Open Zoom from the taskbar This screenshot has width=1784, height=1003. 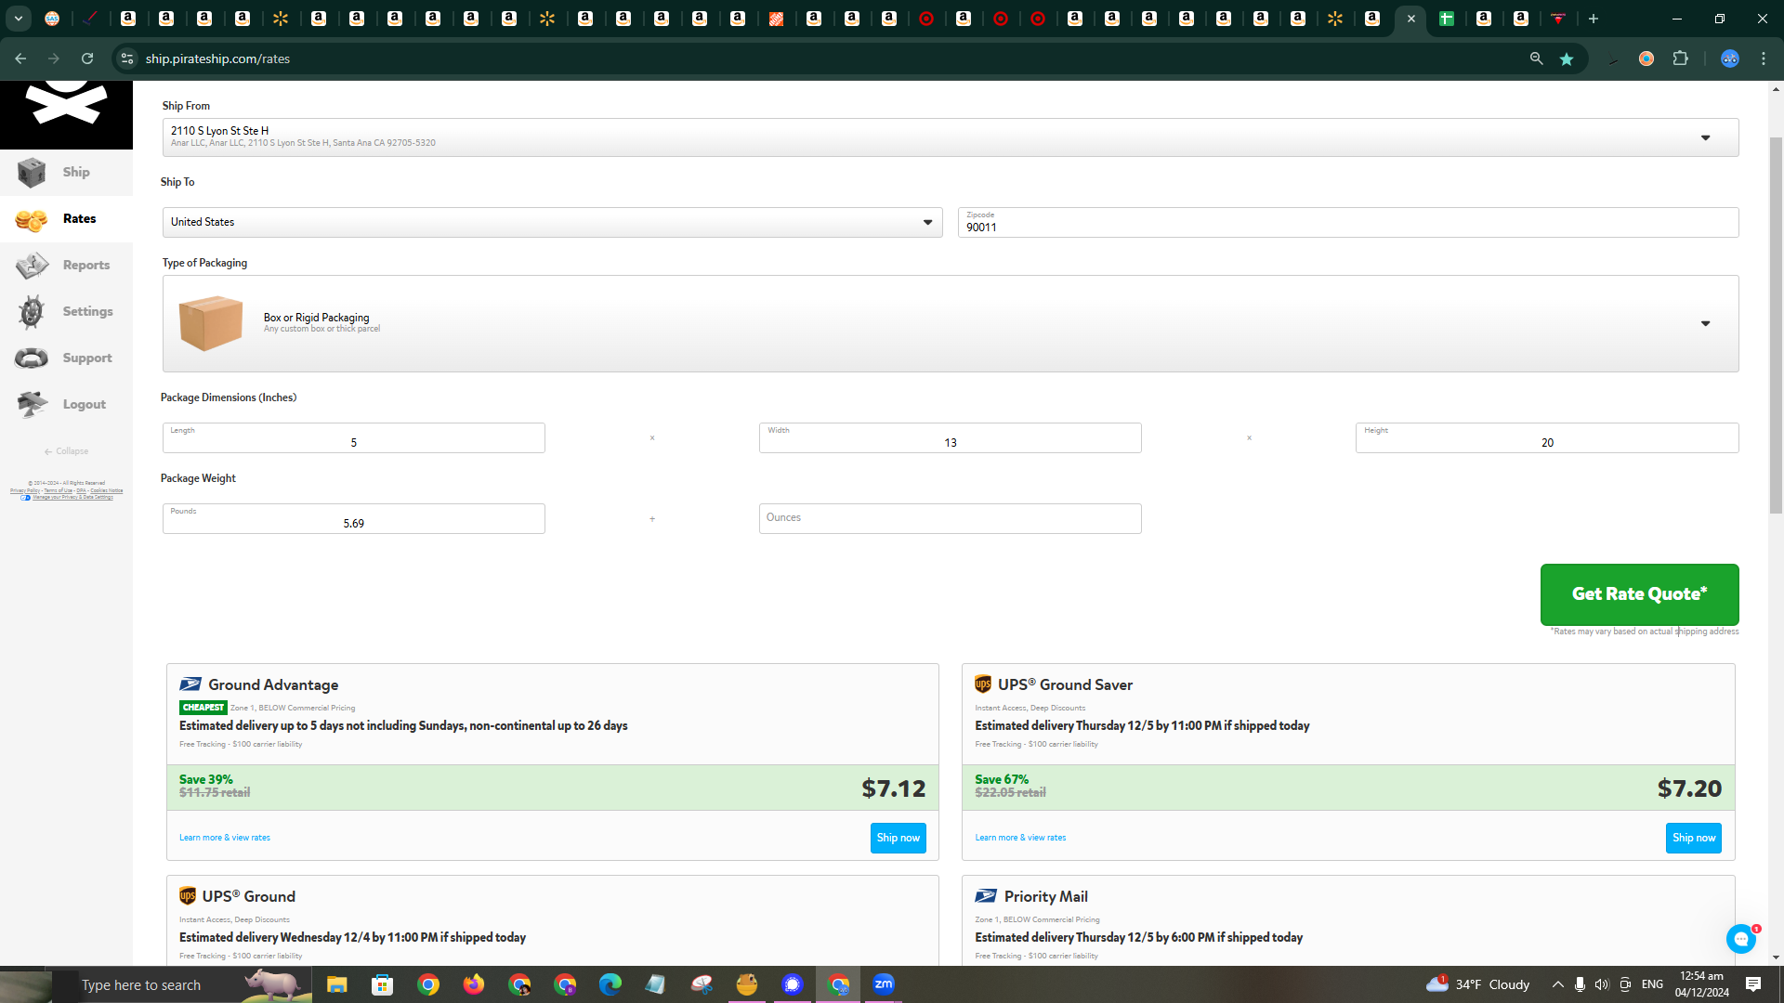(884, 984)
